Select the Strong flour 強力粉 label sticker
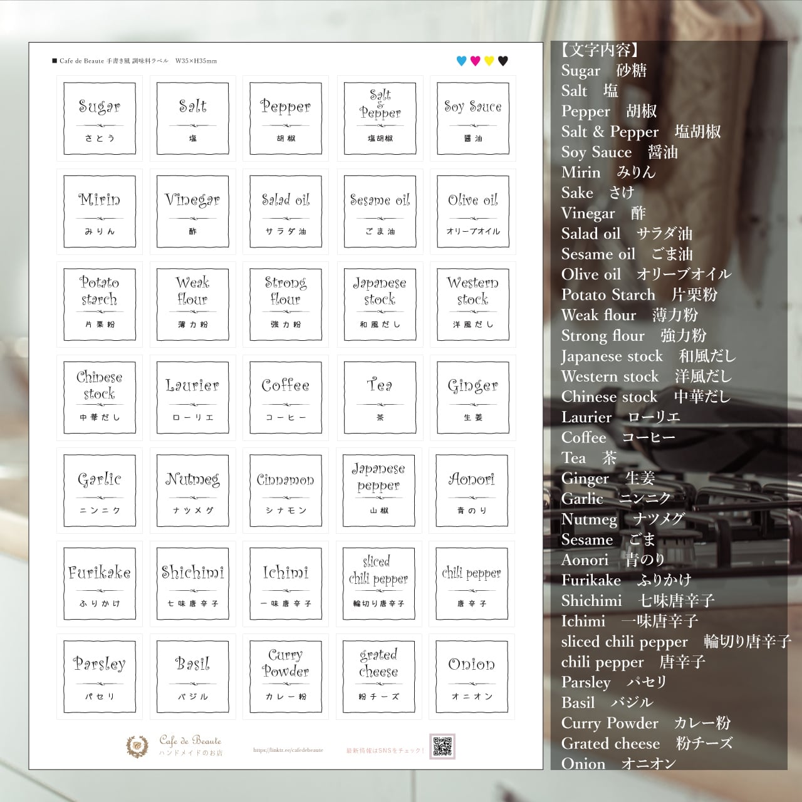 pyautogui.click(x=286, y=305)
